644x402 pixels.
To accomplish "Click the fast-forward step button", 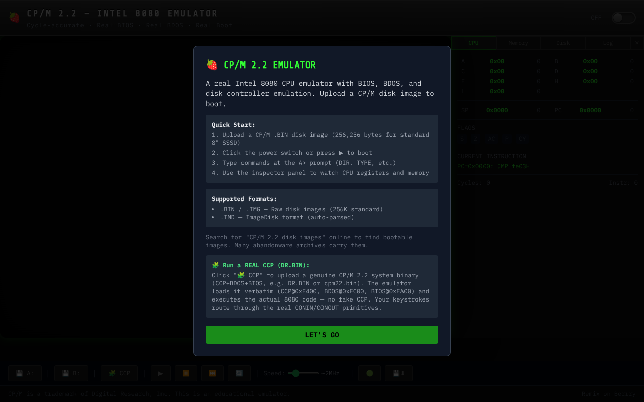I will tap(212, 373).
